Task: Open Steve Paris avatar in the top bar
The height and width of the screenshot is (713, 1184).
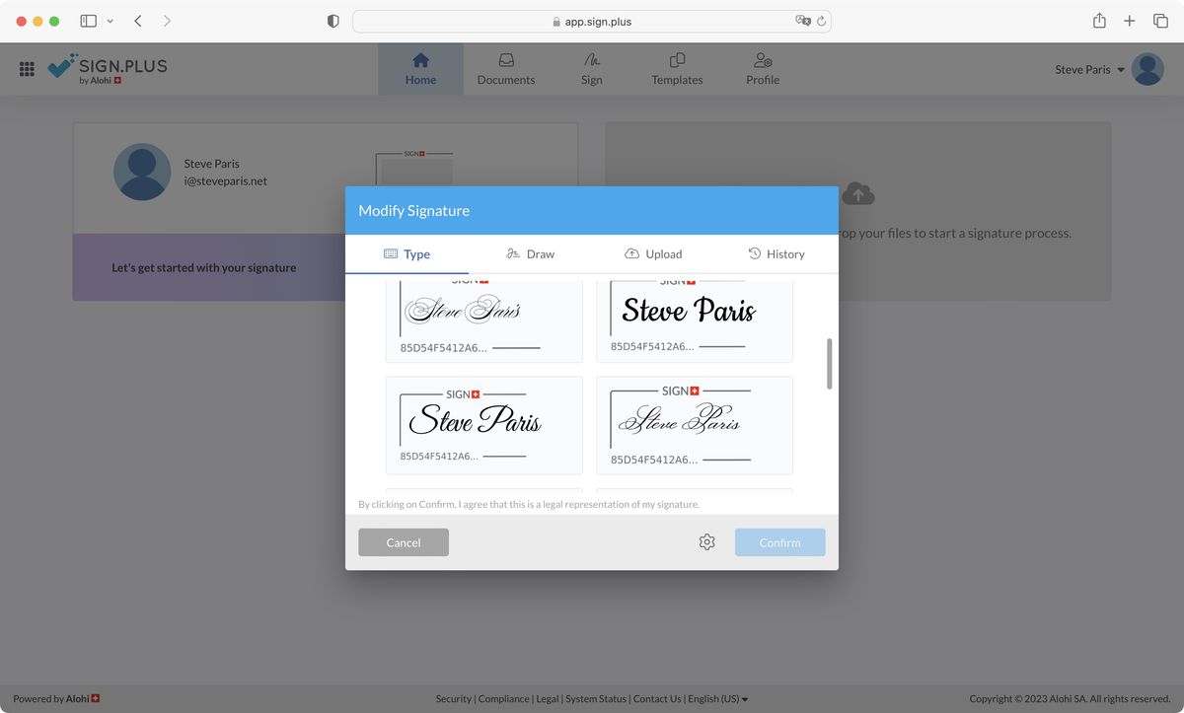Action: [x=1147, y=69]
